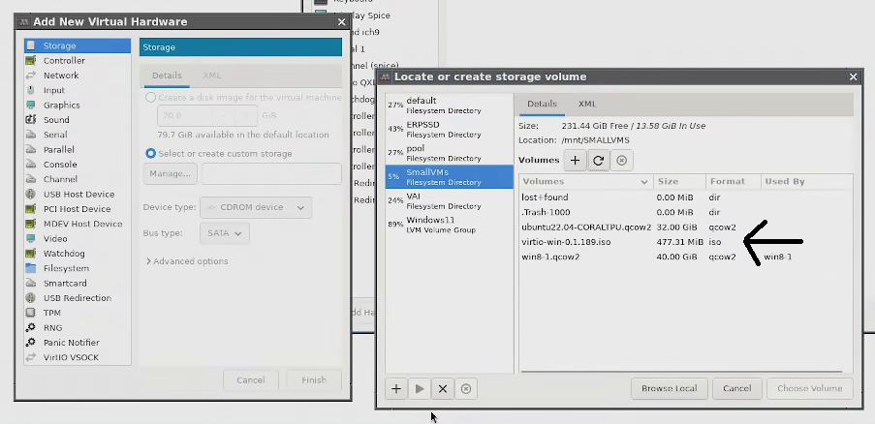Click the Volumes column sort arrow

click(644, 182)
